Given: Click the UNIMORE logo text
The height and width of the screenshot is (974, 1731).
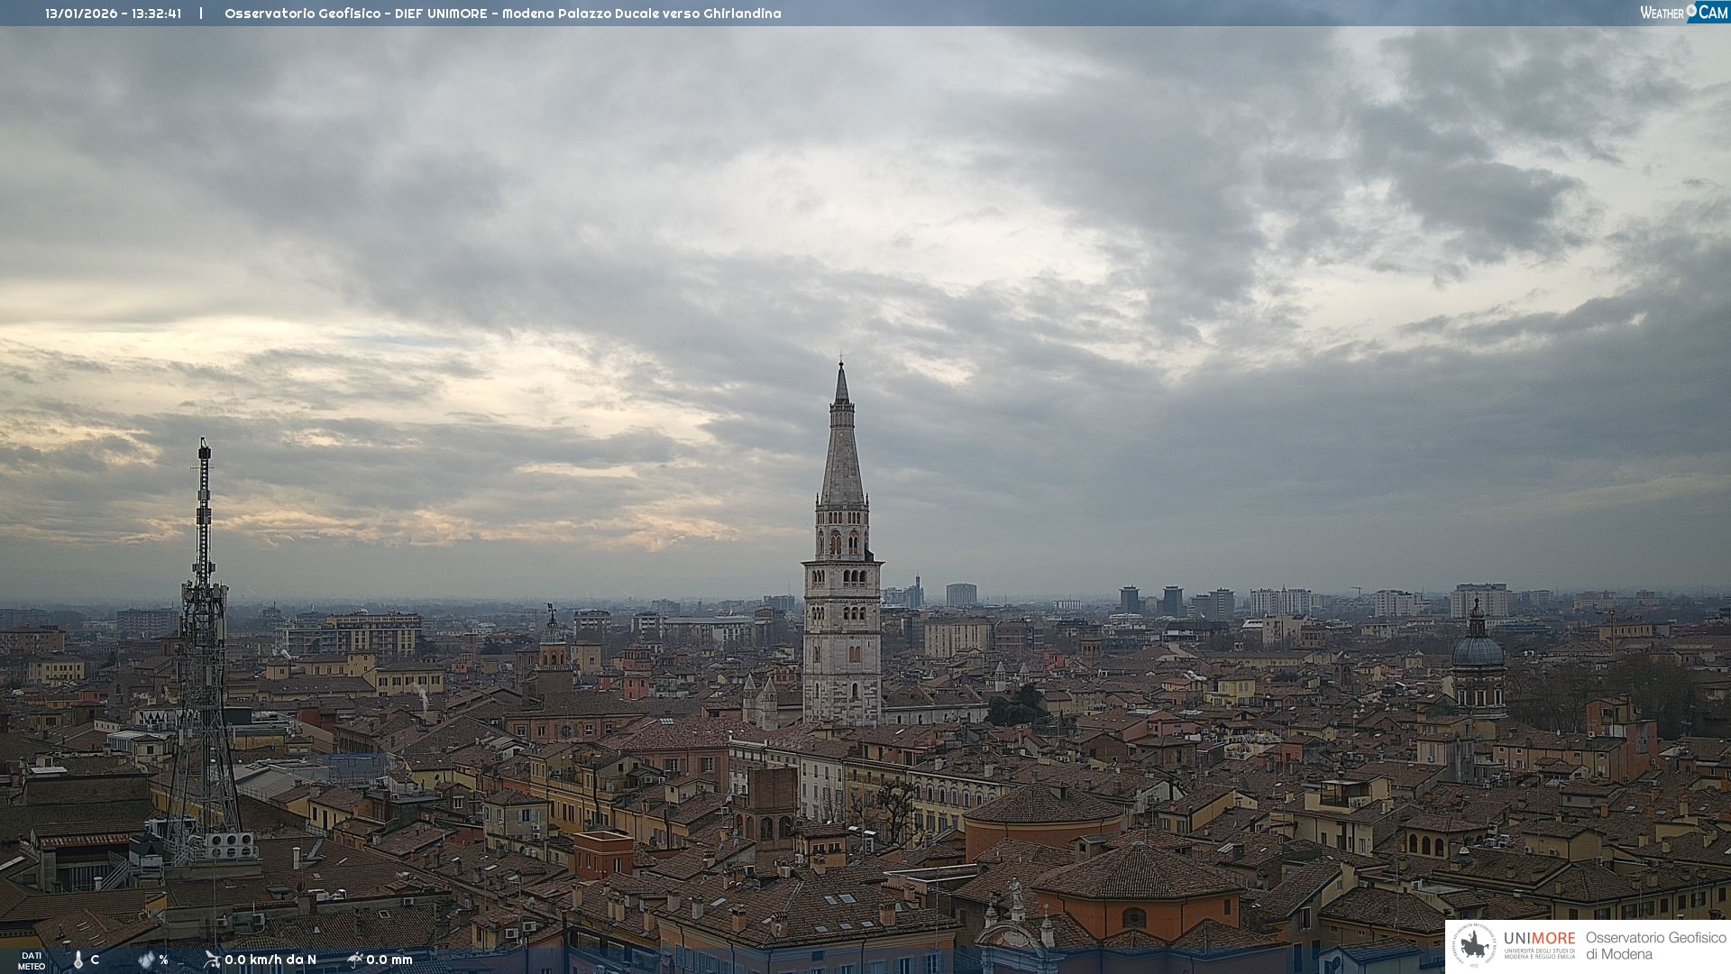Looking at the screenshot, I should (x=1539, y=939).
